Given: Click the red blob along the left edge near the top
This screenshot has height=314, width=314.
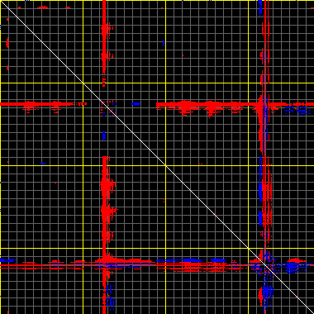Looking at the screenshot, I should [7, 43].
